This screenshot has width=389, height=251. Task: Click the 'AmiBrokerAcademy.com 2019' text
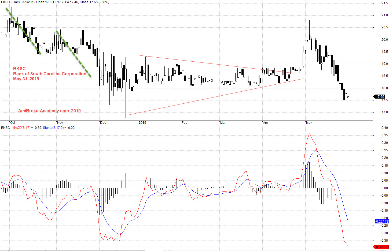[49, 111]
